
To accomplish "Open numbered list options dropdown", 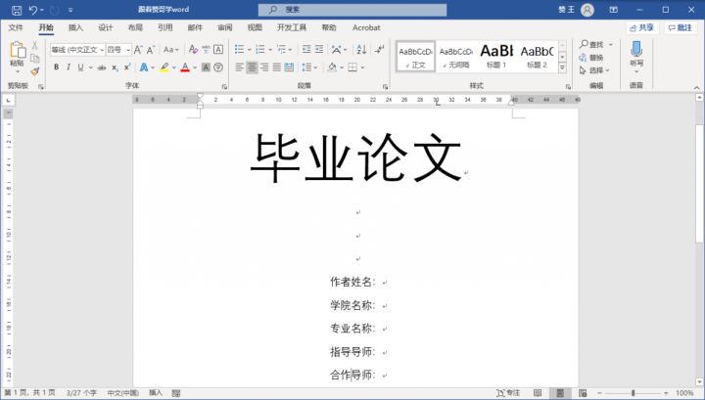I will point(270,49).
